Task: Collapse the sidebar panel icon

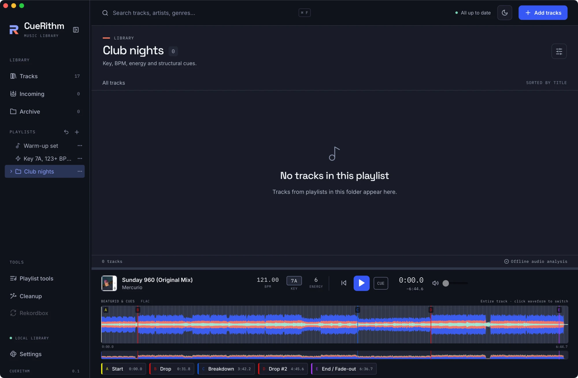Action: (x=76, y=30)
